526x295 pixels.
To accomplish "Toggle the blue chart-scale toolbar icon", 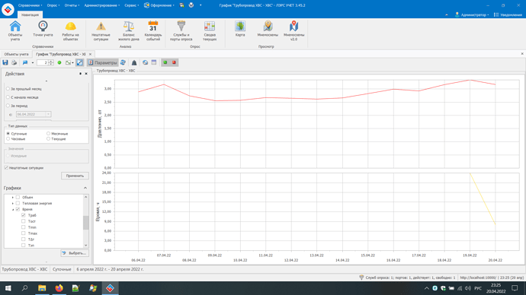I will click(x=79, y=62).
